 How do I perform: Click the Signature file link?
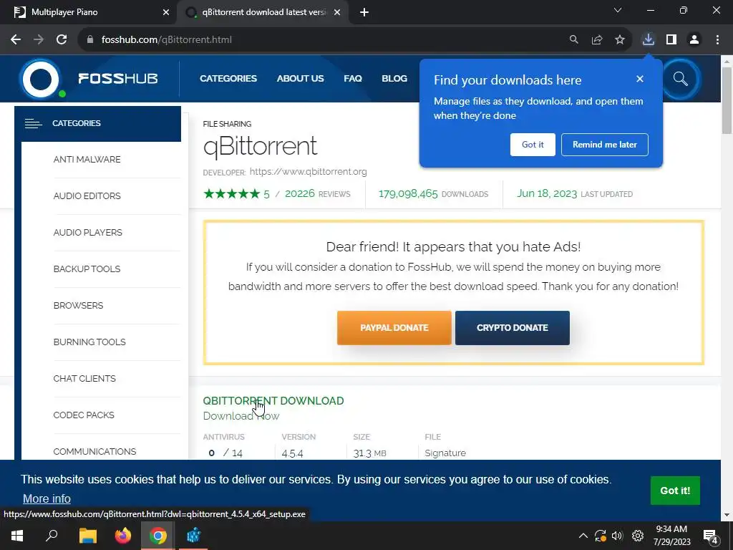(445, 453)
